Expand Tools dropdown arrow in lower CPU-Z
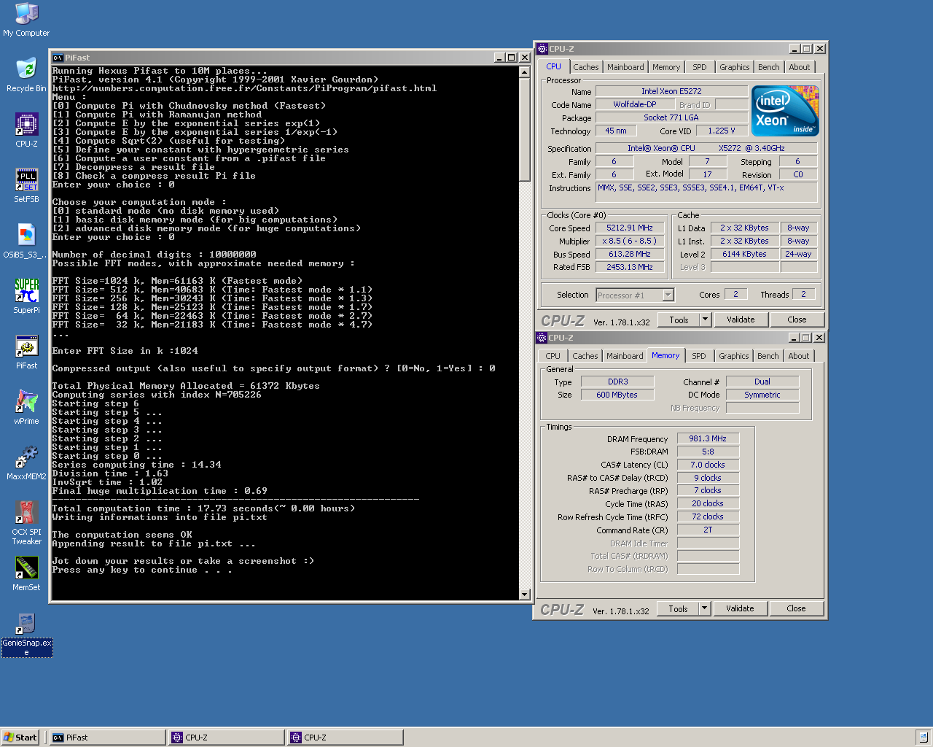Screen dimensions: 933x747 tap(704, 608)
